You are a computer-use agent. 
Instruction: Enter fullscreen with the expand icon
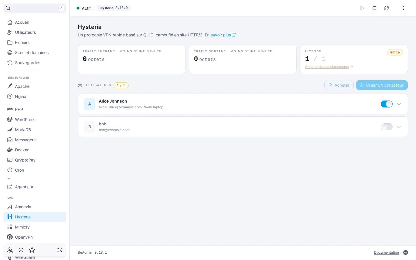click(60, 250)
